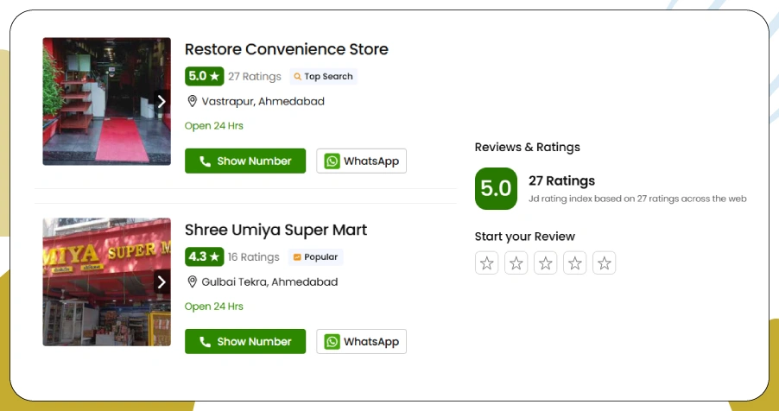Open Shree Umiya Super Mart listing title
The height and width of the screenshot is (411, 779).
point(275,230)
